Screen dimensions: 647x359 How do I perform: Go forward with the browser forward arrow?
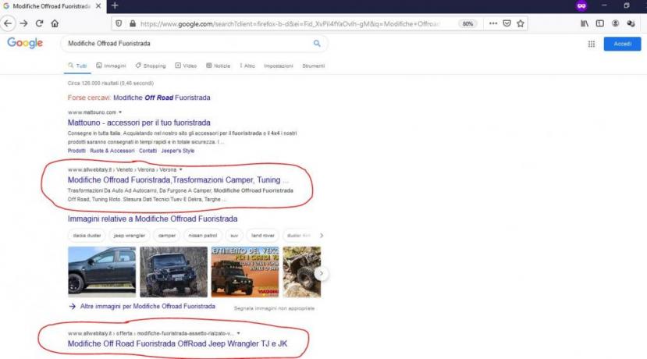tap(23, 23)
